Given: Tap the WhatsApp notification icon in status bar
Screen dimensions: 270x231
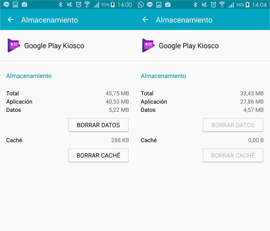Looking at the screenshot, I should (141, 5).
